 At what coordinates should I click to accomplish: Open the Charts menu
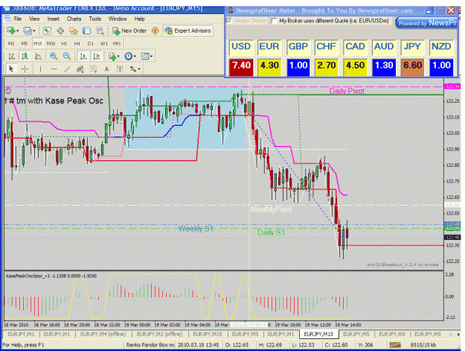pyautogui.click(x=74, y=19)
